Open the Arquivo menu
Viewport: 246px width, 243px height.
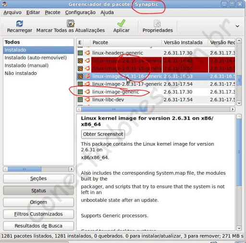(x=12, y=13)
